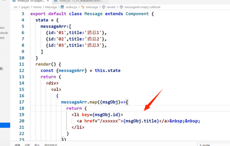230x146 pixels.
Task: Click the class symbol icon before Message breadcrumb
Action: [x=83, y=7]
